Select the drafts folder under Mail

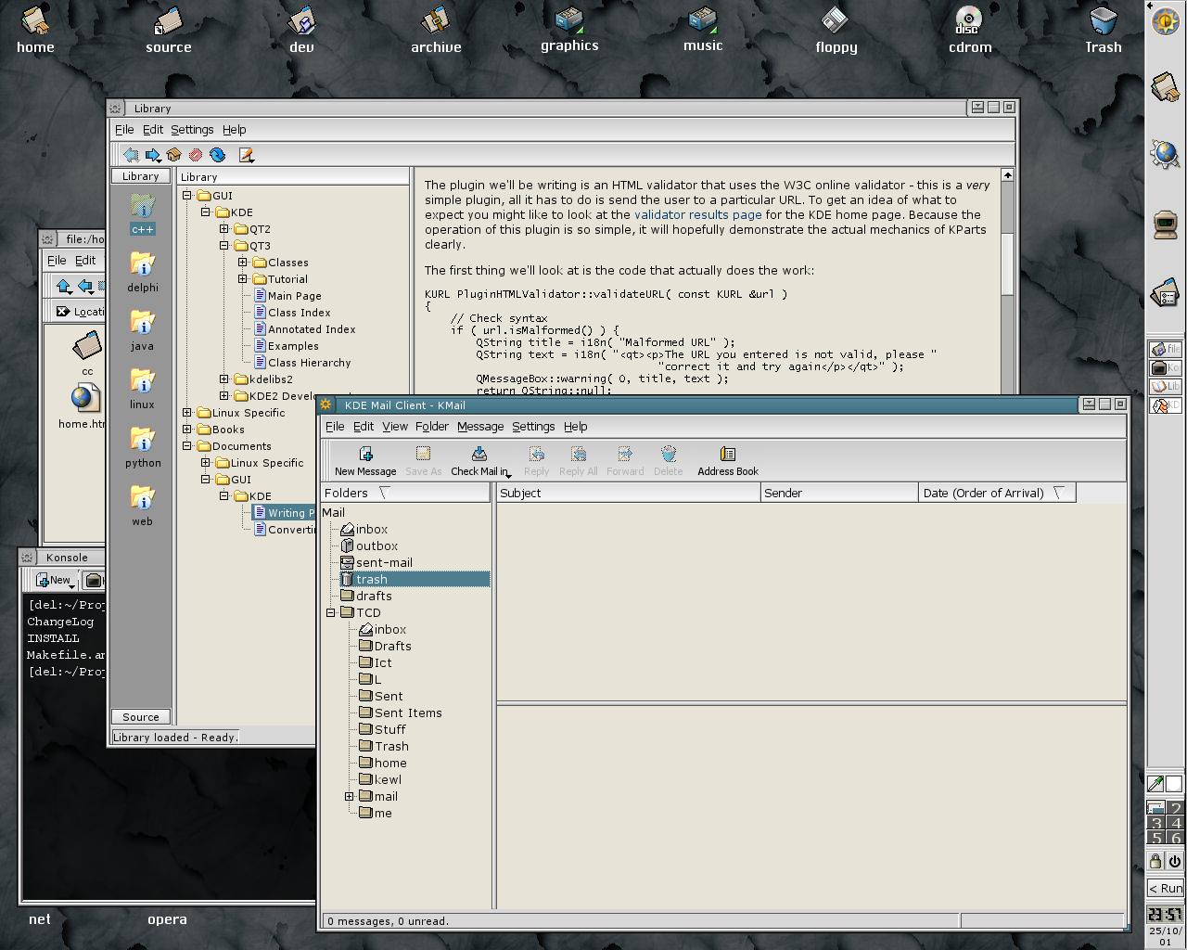[x=366, y=596]
